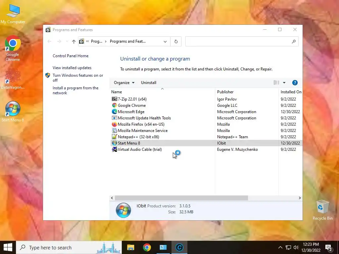Open the notification center icon
Viewport: 339px width, 254px height.
[x=329, y=247]
